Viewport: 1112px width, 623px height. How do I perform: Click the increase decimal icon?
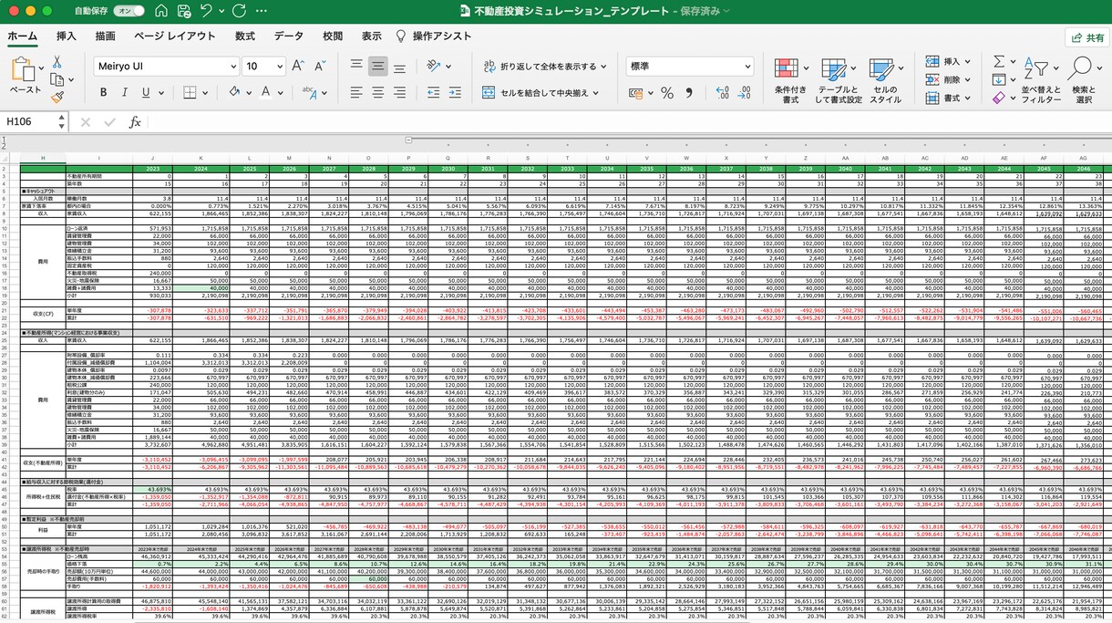pyautogui.click(x=723, y=93)
